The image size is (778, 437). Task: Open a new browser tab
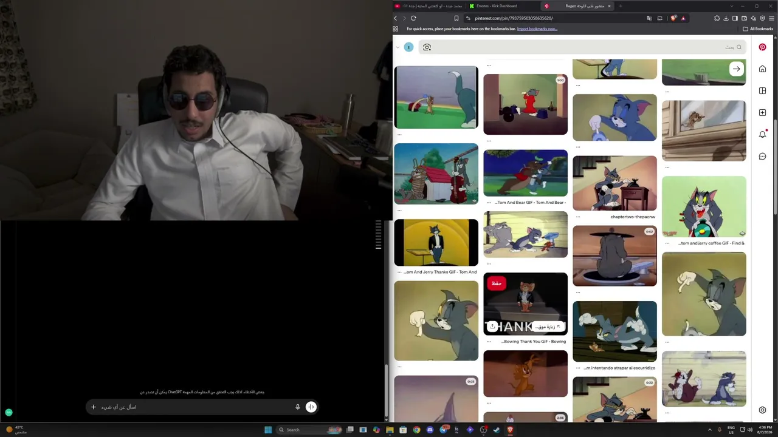[x=620, y=6]
